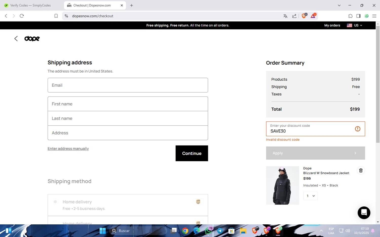The height and width of the screenshot is (237, 380).
Task: Open Microsoft Edge from the taskbar
Action: point(197,231)
